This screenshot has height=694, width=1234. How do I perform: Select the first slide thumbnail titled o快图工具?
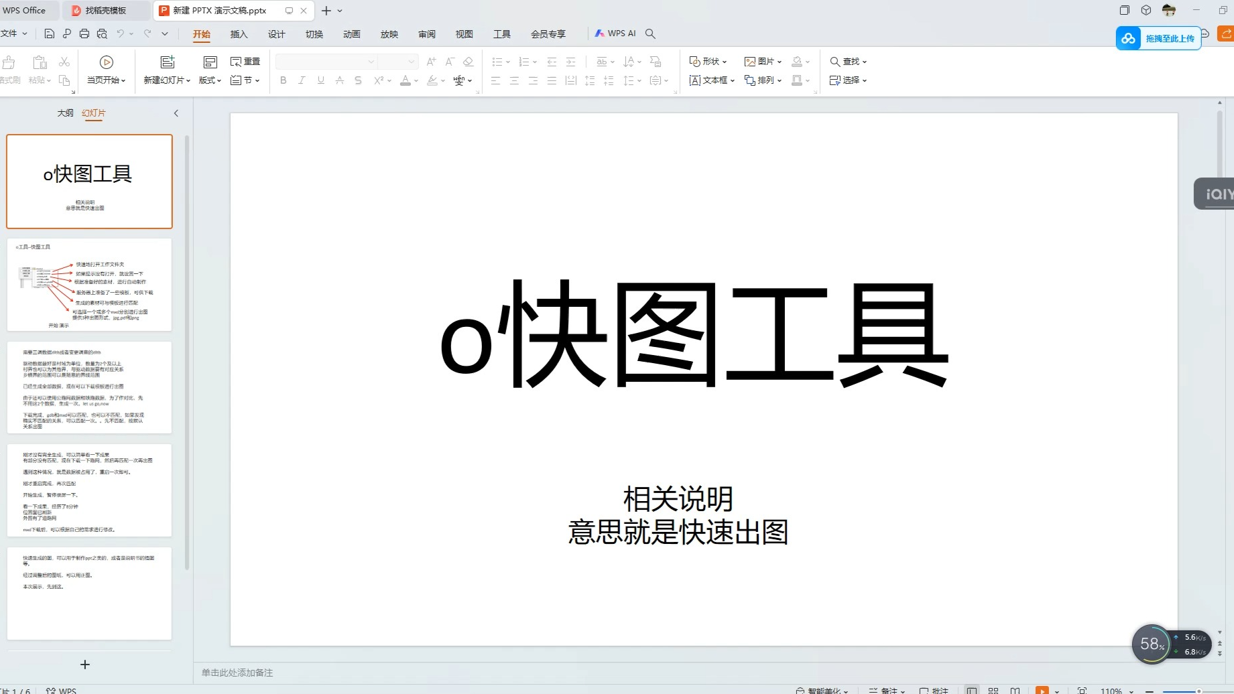[x=89, y=181]
